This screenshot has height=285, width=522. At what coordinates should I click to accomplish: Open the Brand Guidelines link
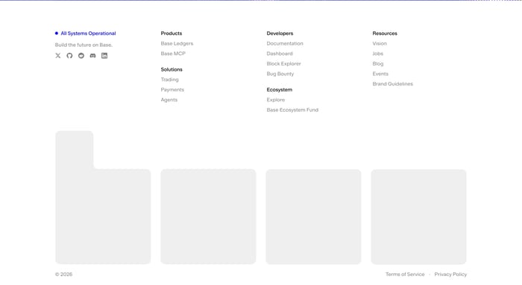393,83
